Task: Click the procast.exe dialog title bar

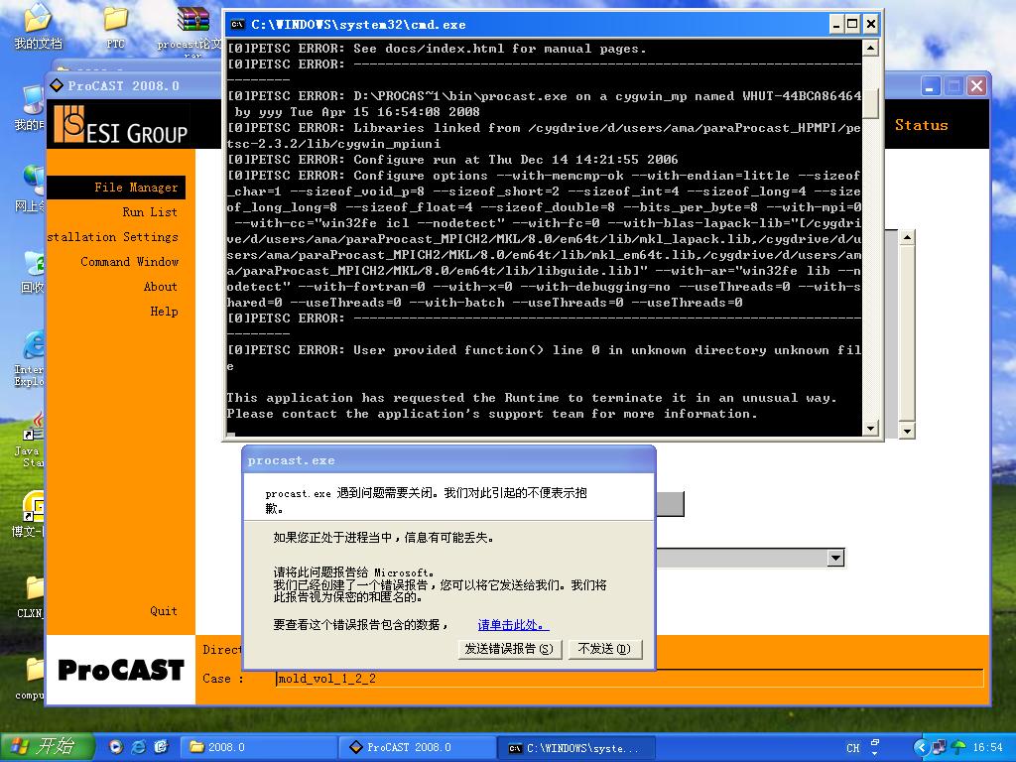Action: click(448, 460)
